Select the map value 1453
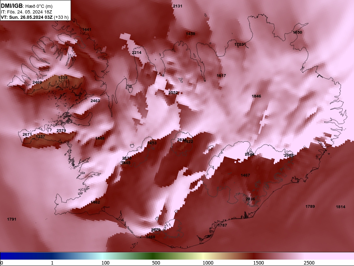 coord(152,143)
